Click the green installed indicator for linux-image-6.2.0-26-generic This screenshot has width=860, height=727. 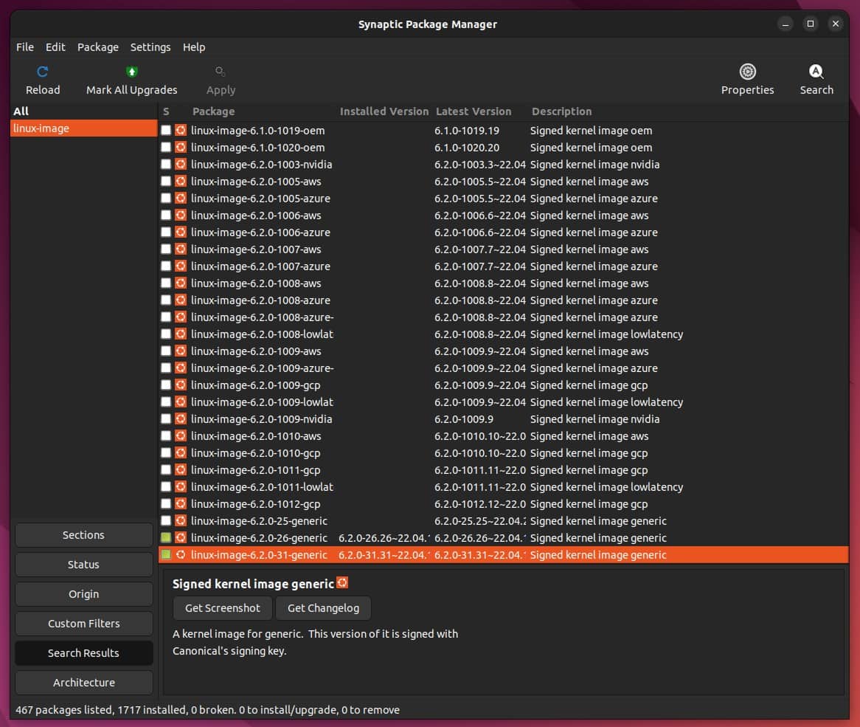166,537
